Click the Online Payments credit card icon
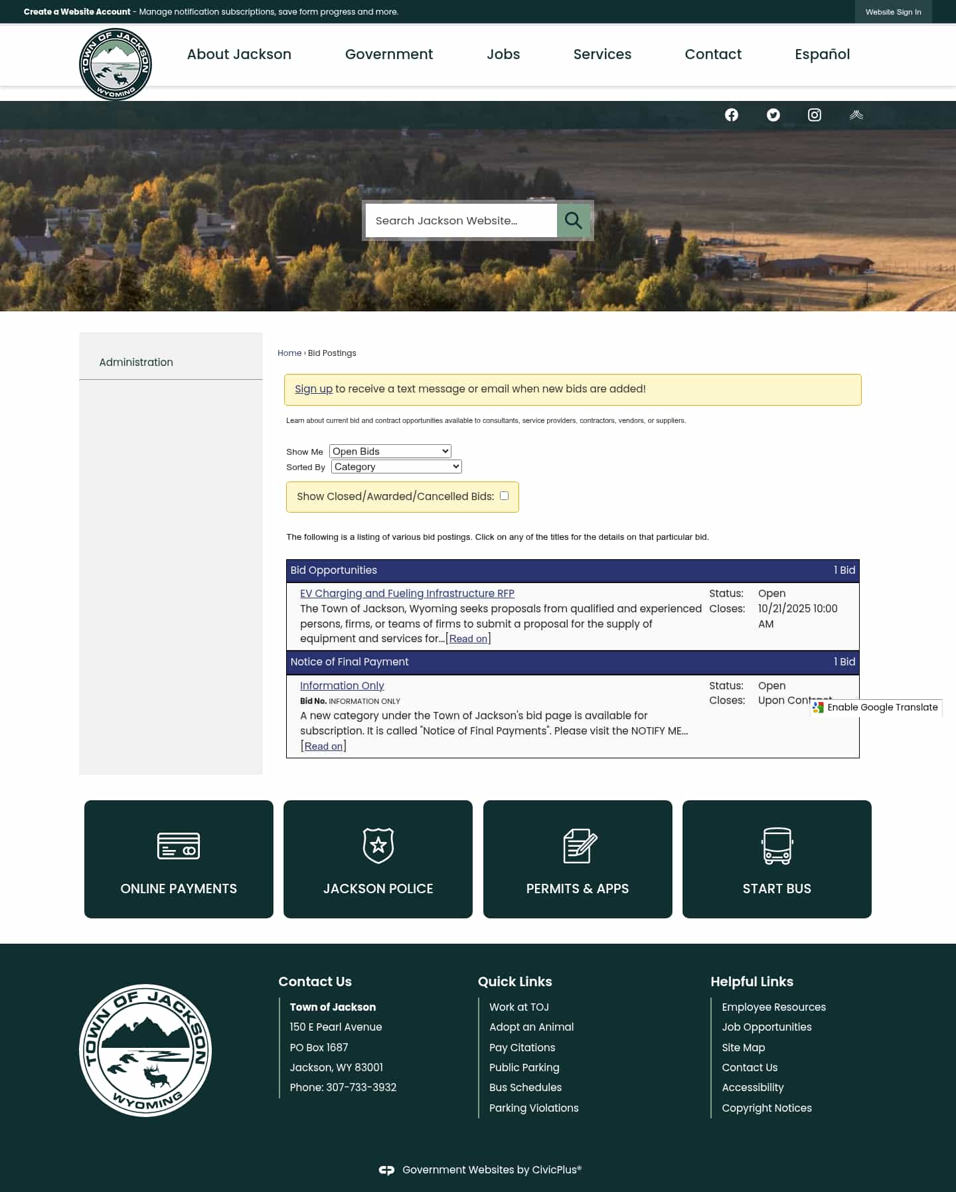This screenshot has width=956, height=1192. 179,846
